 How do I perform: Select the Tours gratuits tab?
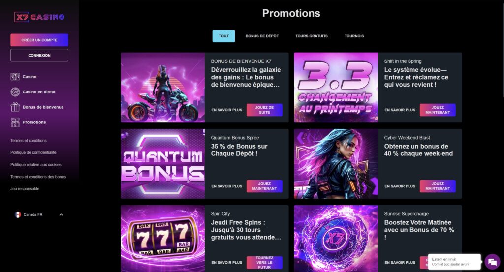[x=312, y=36]
